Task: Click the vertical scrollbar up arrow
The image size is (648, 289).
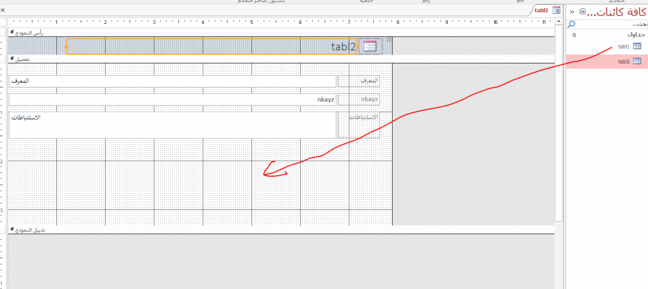Action: coord(559,21)
